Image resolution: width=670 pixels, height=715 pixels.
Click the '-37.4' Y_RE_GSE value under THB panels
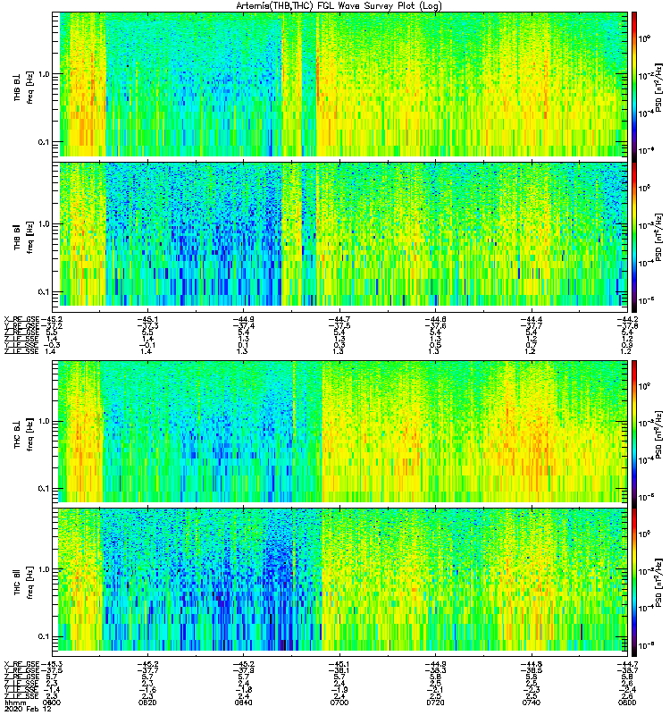(243, 326)
